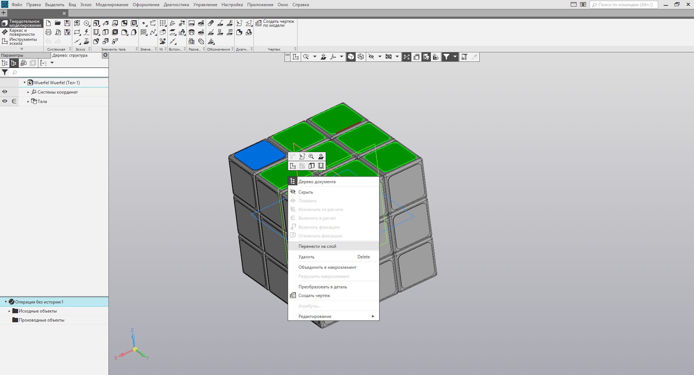The image size is (694, 375).
Task: Enable shaded display mode in view toolbar
Action: pyautogui.click(x=351, y=57)
